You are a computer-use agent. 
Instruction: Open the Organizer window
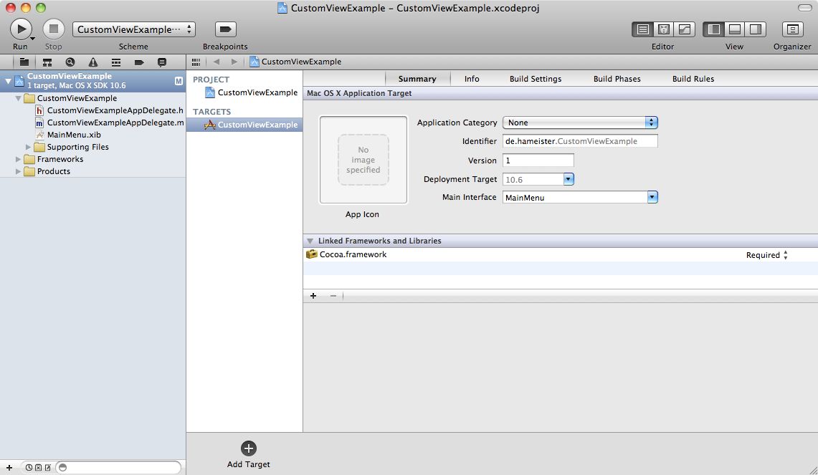click(x=792, y=29)
